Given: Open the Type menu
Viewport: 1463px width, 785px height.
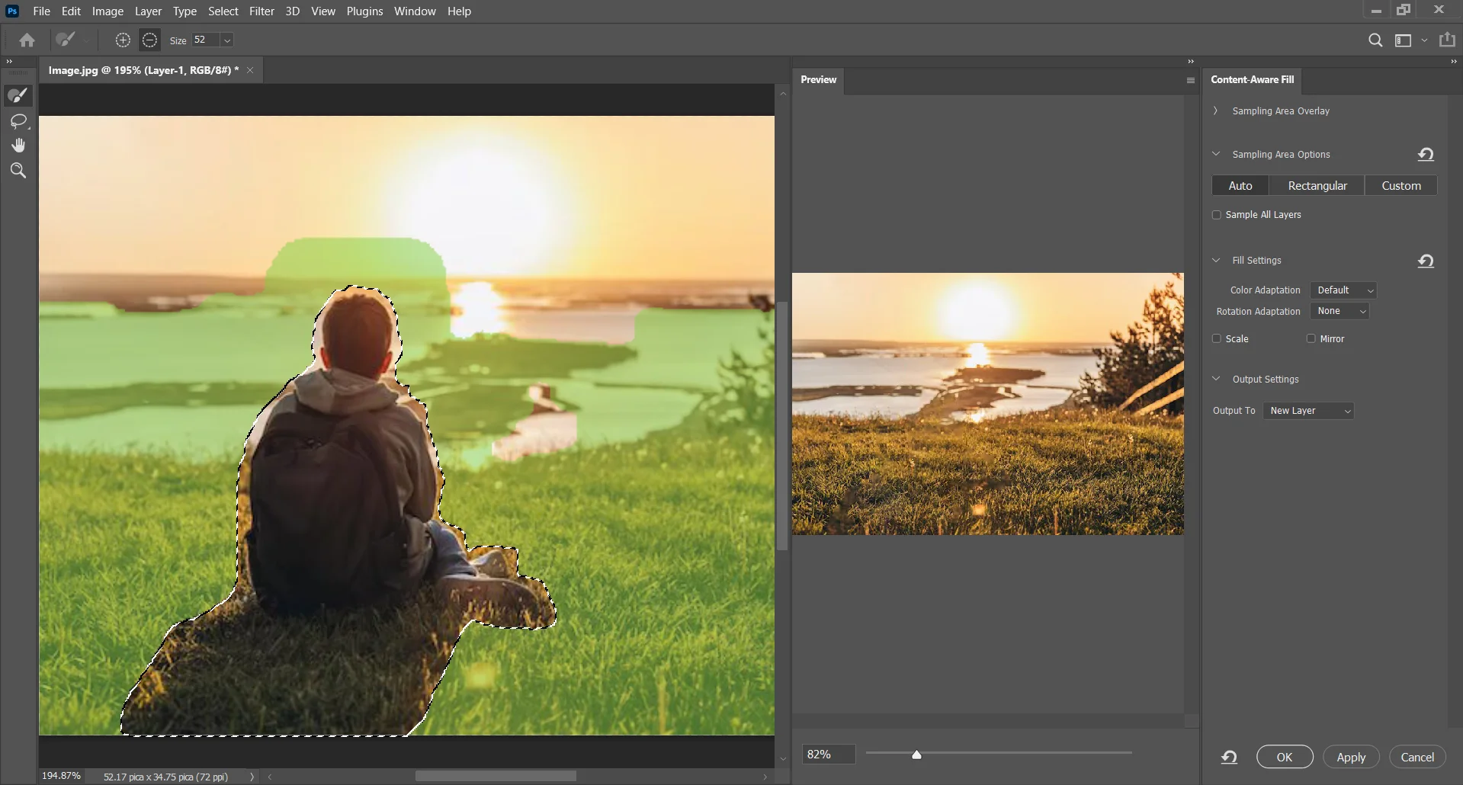Looking at the screenshot, I should click(184, 11).
